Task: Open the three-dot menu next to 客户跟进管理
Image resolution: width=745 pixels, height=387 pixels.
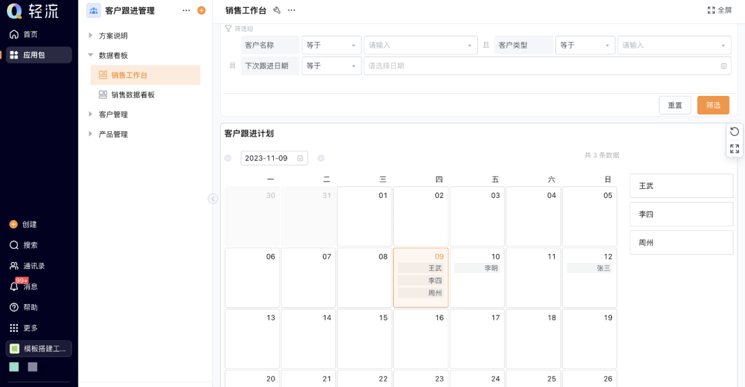Action: pos(186,10)
